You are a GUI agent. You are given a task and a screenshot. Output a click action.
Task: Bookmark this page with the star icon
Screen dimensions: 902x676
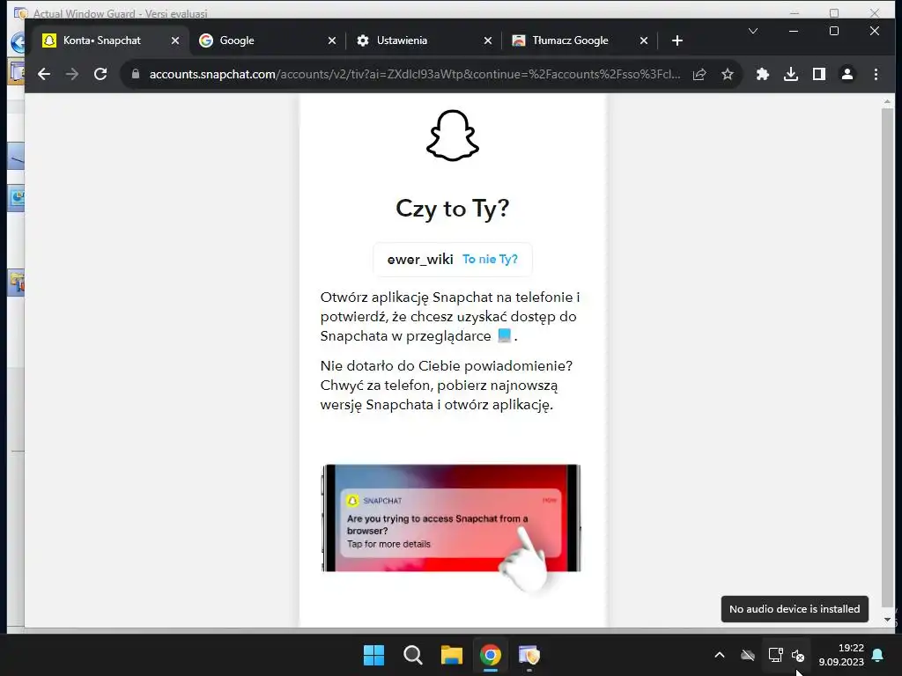(728, 74)
